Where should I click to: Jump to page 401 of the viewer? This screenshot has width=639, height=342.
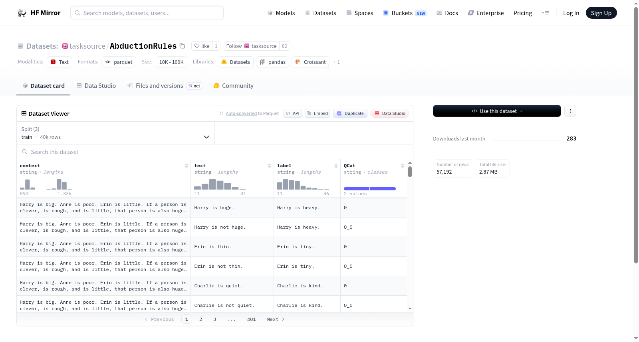tap(251, 319)
